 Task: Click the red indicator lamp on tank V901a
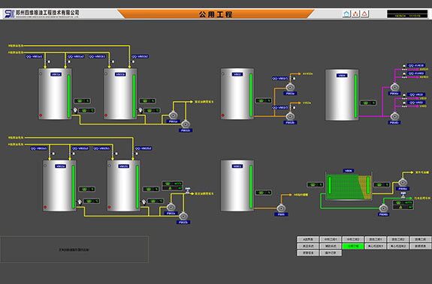click(x=41, y=115)
